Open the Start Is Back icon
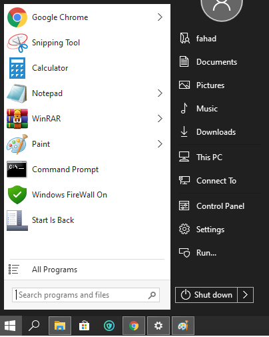 (17, 220)
